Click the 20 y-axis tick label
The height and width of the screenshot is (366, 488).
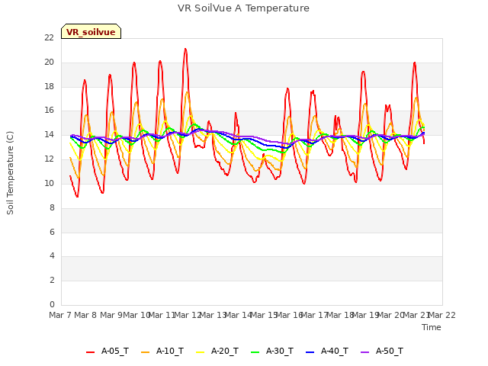49,62
